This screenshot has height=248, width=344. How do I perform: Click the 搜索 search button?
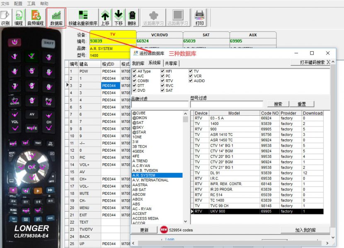[278, 104]
